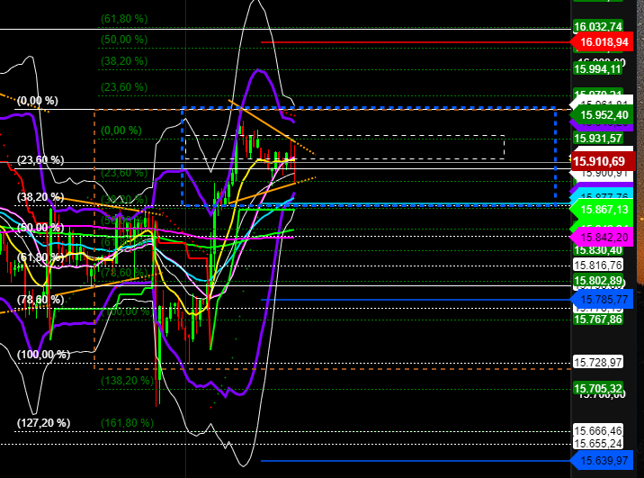Click the white (100,00 %) Fibonacci label
Image resolution: width=644 pixels, height=478 pixels.
click(x=43, y=355)
